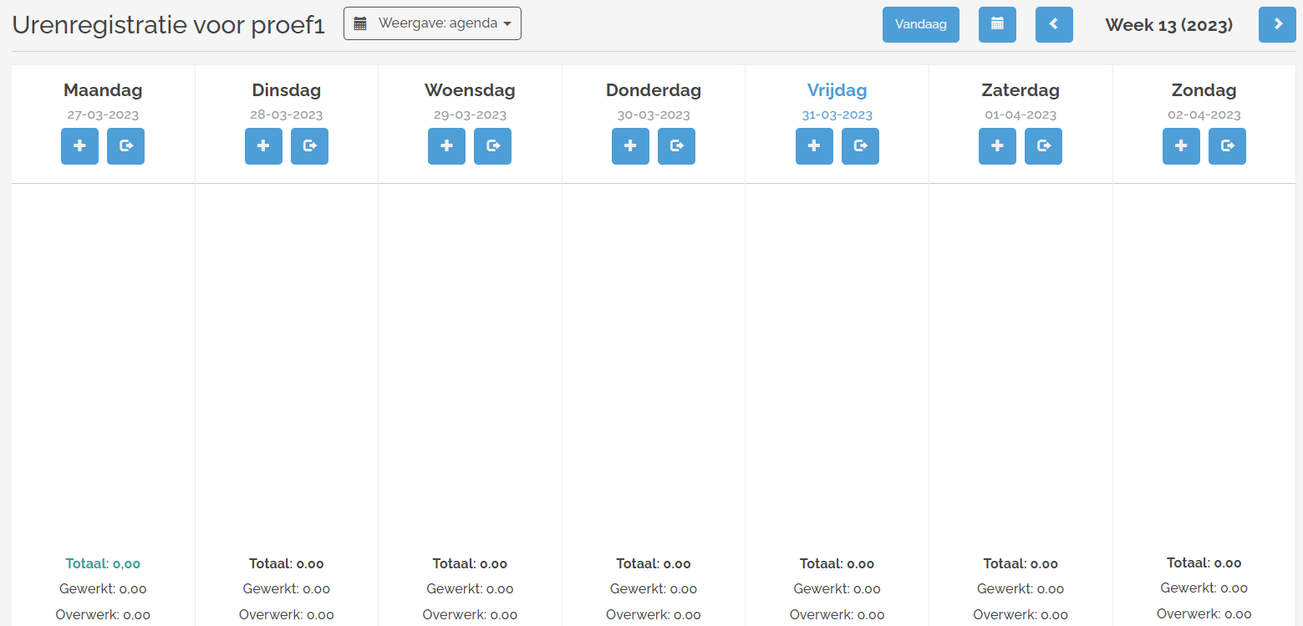Open the Weergave: agenda dropdown
The height and width of the screenshot is (626, 1303).
click(432, 23)
